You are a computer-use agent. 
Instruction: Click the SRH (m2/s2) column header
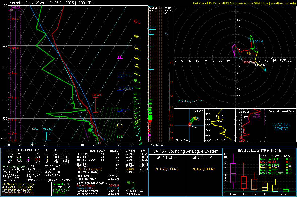pos(97,151)
